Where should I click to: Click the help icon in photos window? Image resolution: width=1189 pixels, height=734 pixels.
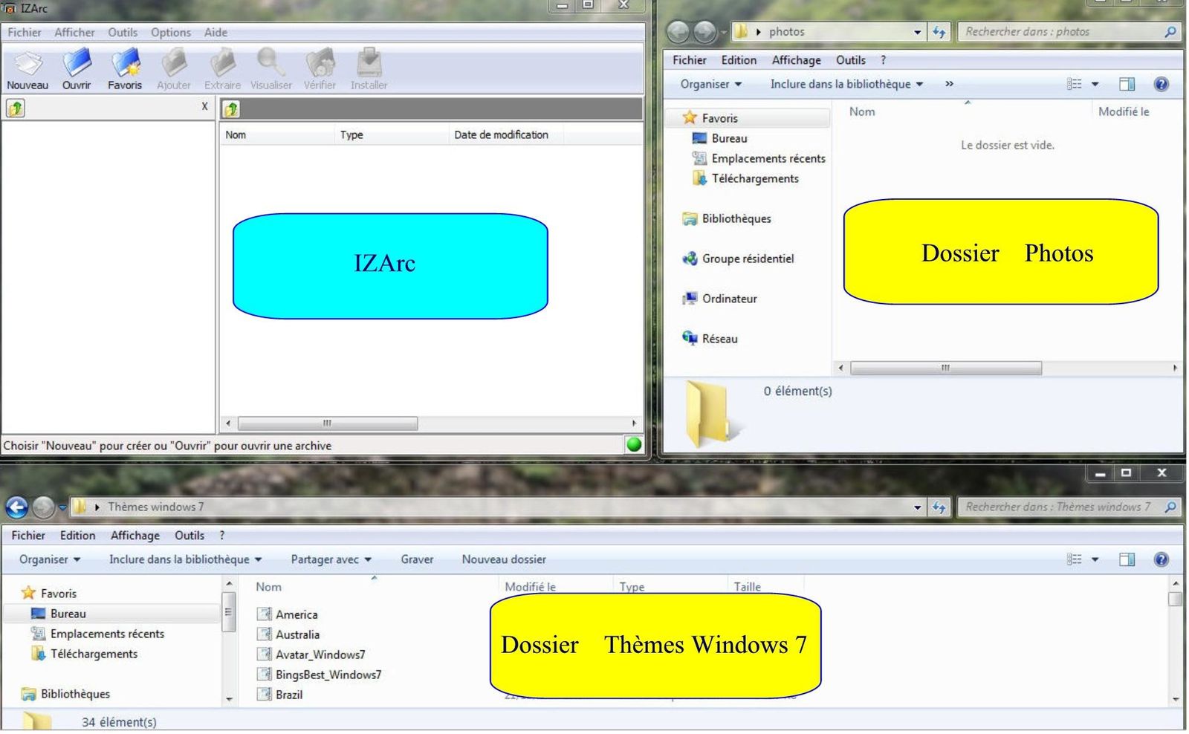pos(1161,84)
